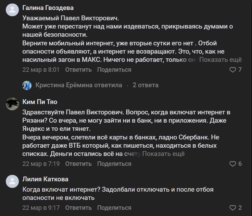
Task: Reply to Ким Пи Тяо's comment
Action: click(78, 164)
